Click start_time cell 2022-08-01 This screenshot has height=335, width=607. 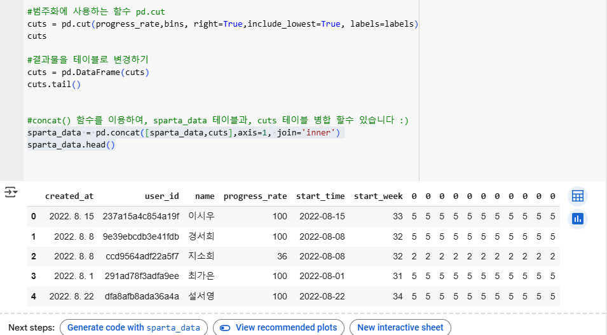[x=322, y=276]
